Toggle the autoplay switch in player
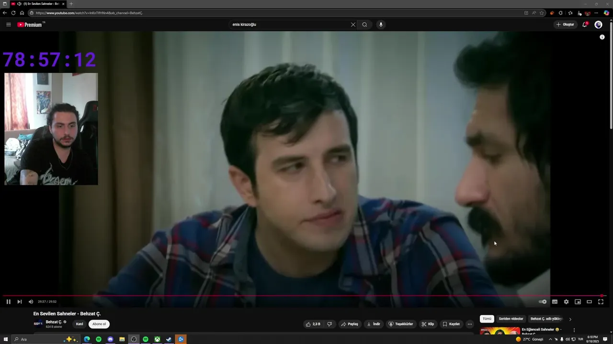The image size is (613, 344). (543, 301)
